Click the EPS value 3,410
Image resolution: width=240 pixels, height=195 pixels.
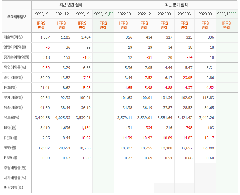pos(45,128)
